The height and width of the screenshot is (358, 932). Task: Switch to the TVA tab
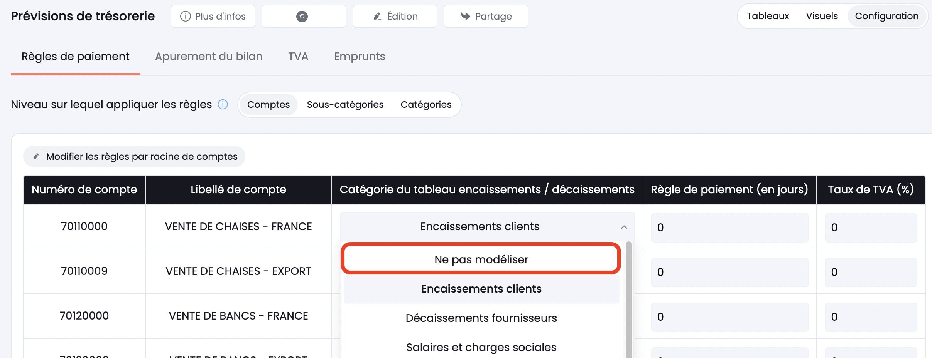pyautogui.click(x=298, y=56)
